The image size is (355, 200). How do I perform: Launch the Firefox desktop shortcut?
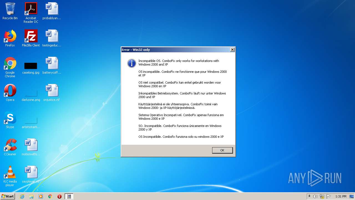pos(10,38)
